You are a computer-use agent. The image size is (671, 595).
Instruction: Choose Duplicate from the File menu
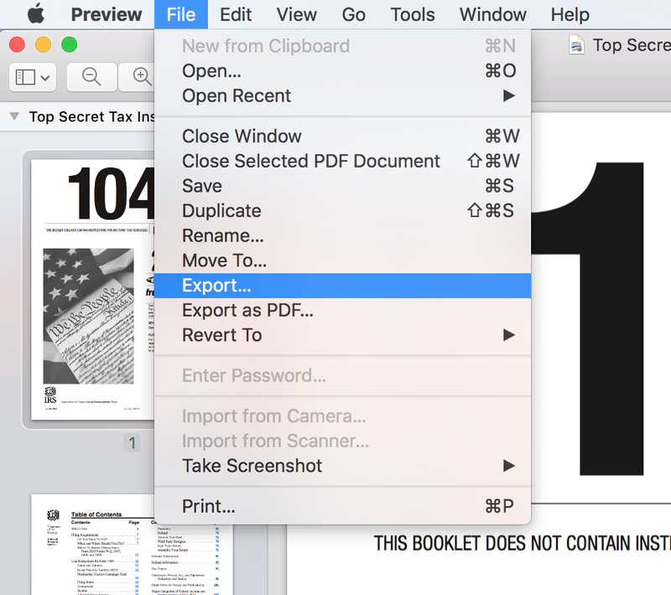coord(342,210)
